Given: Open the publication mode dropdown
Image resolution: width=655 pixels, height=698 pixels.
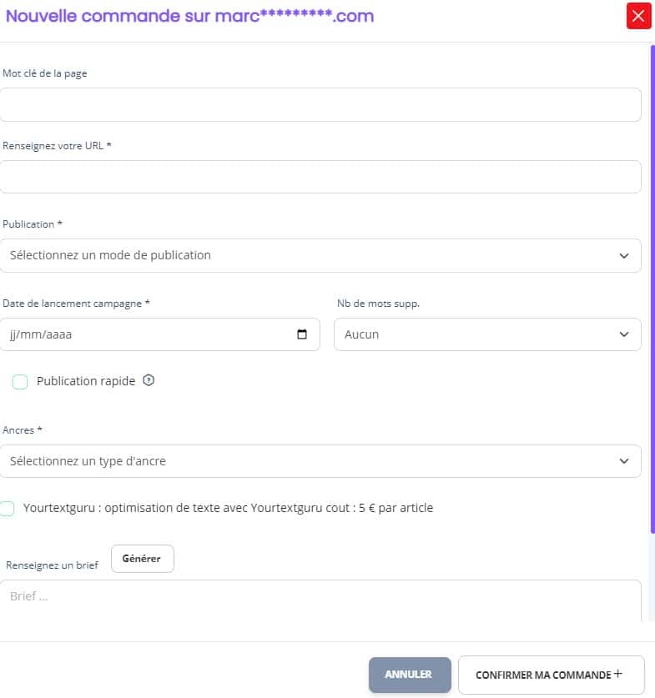Looking at the screenshot, I should (x=320, y=255).
